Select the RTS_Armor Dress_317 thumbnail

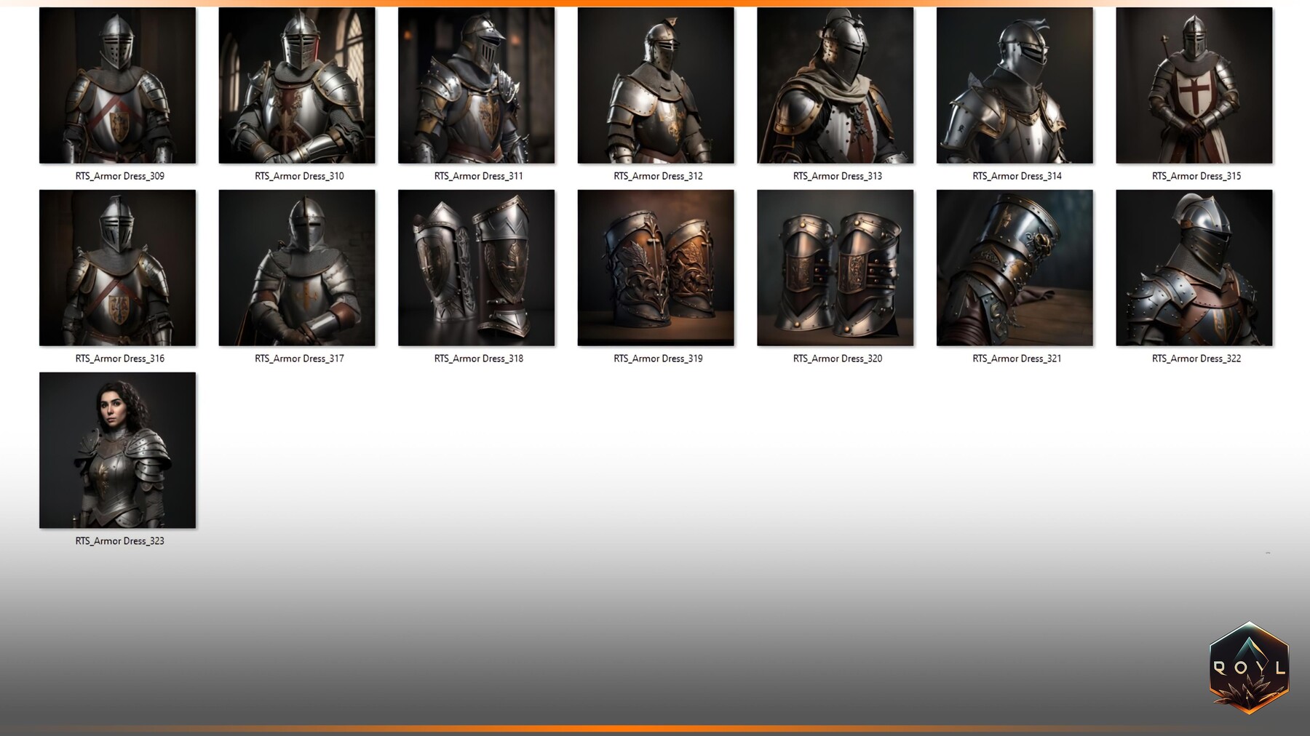click(x=297, y=268)
